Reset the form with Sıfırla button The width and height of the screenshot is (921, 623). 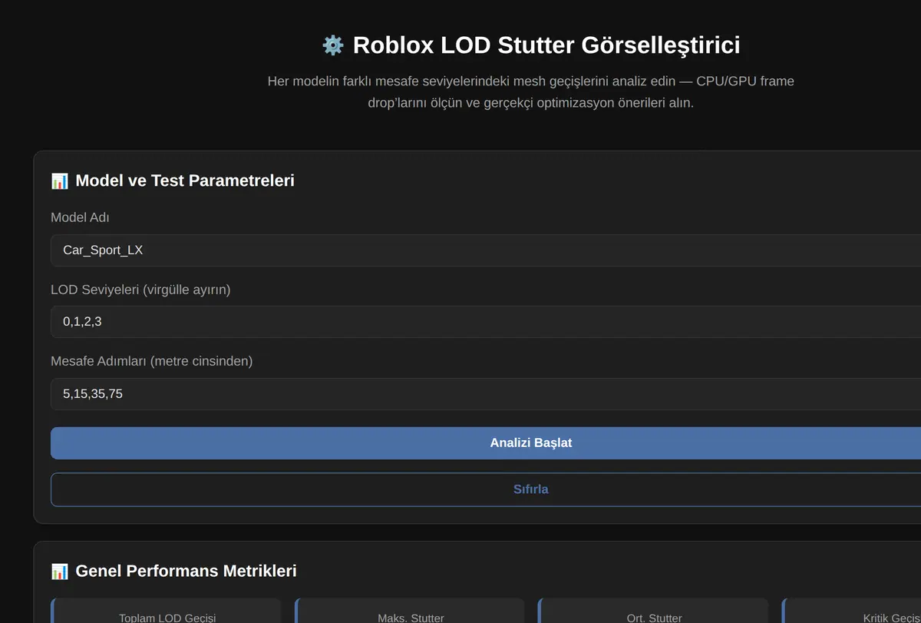tap(486, 489)
